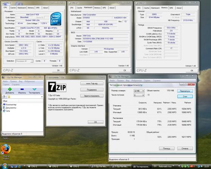Viewport: 211px width, 169px height.
Task: Click the Manufacturer value Intel Corporation
Action: [x=90, y=15]
